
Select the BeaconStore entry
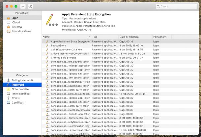tap(120, 46)
